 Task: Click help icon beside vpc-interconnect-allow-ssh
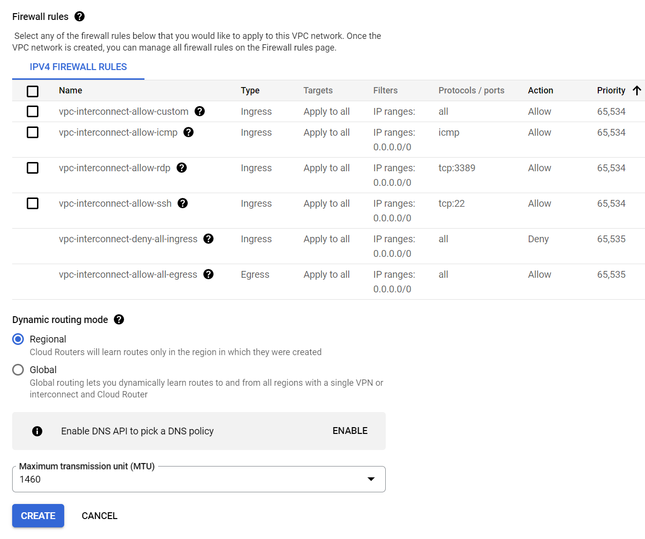pyautogui.click(x=182, y=203)
